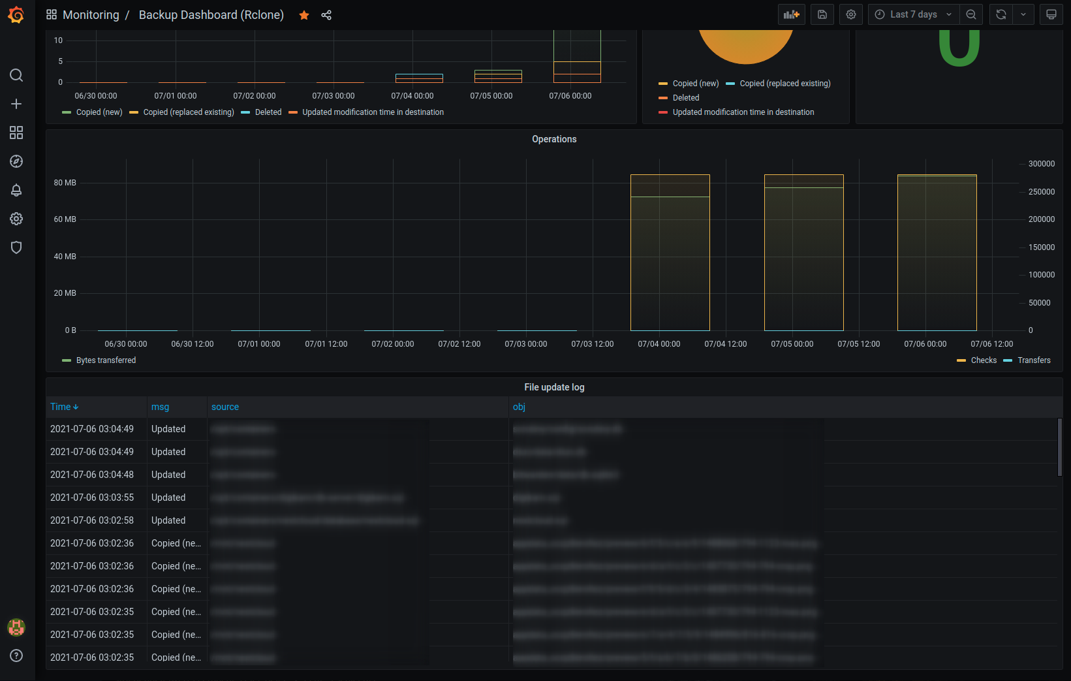The height and width of the screenshot is (681, 1071).
Task: Toggle Updated modification time in pie legend
Action: coord(743,112)
